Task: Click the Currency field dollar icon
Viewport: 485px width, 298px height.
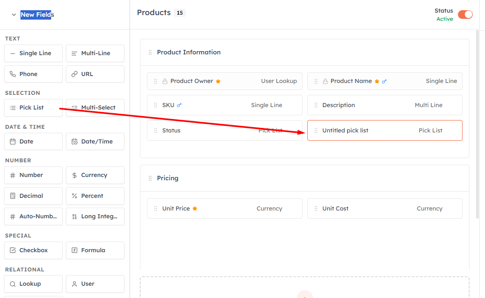Action: tap(74, 175)
